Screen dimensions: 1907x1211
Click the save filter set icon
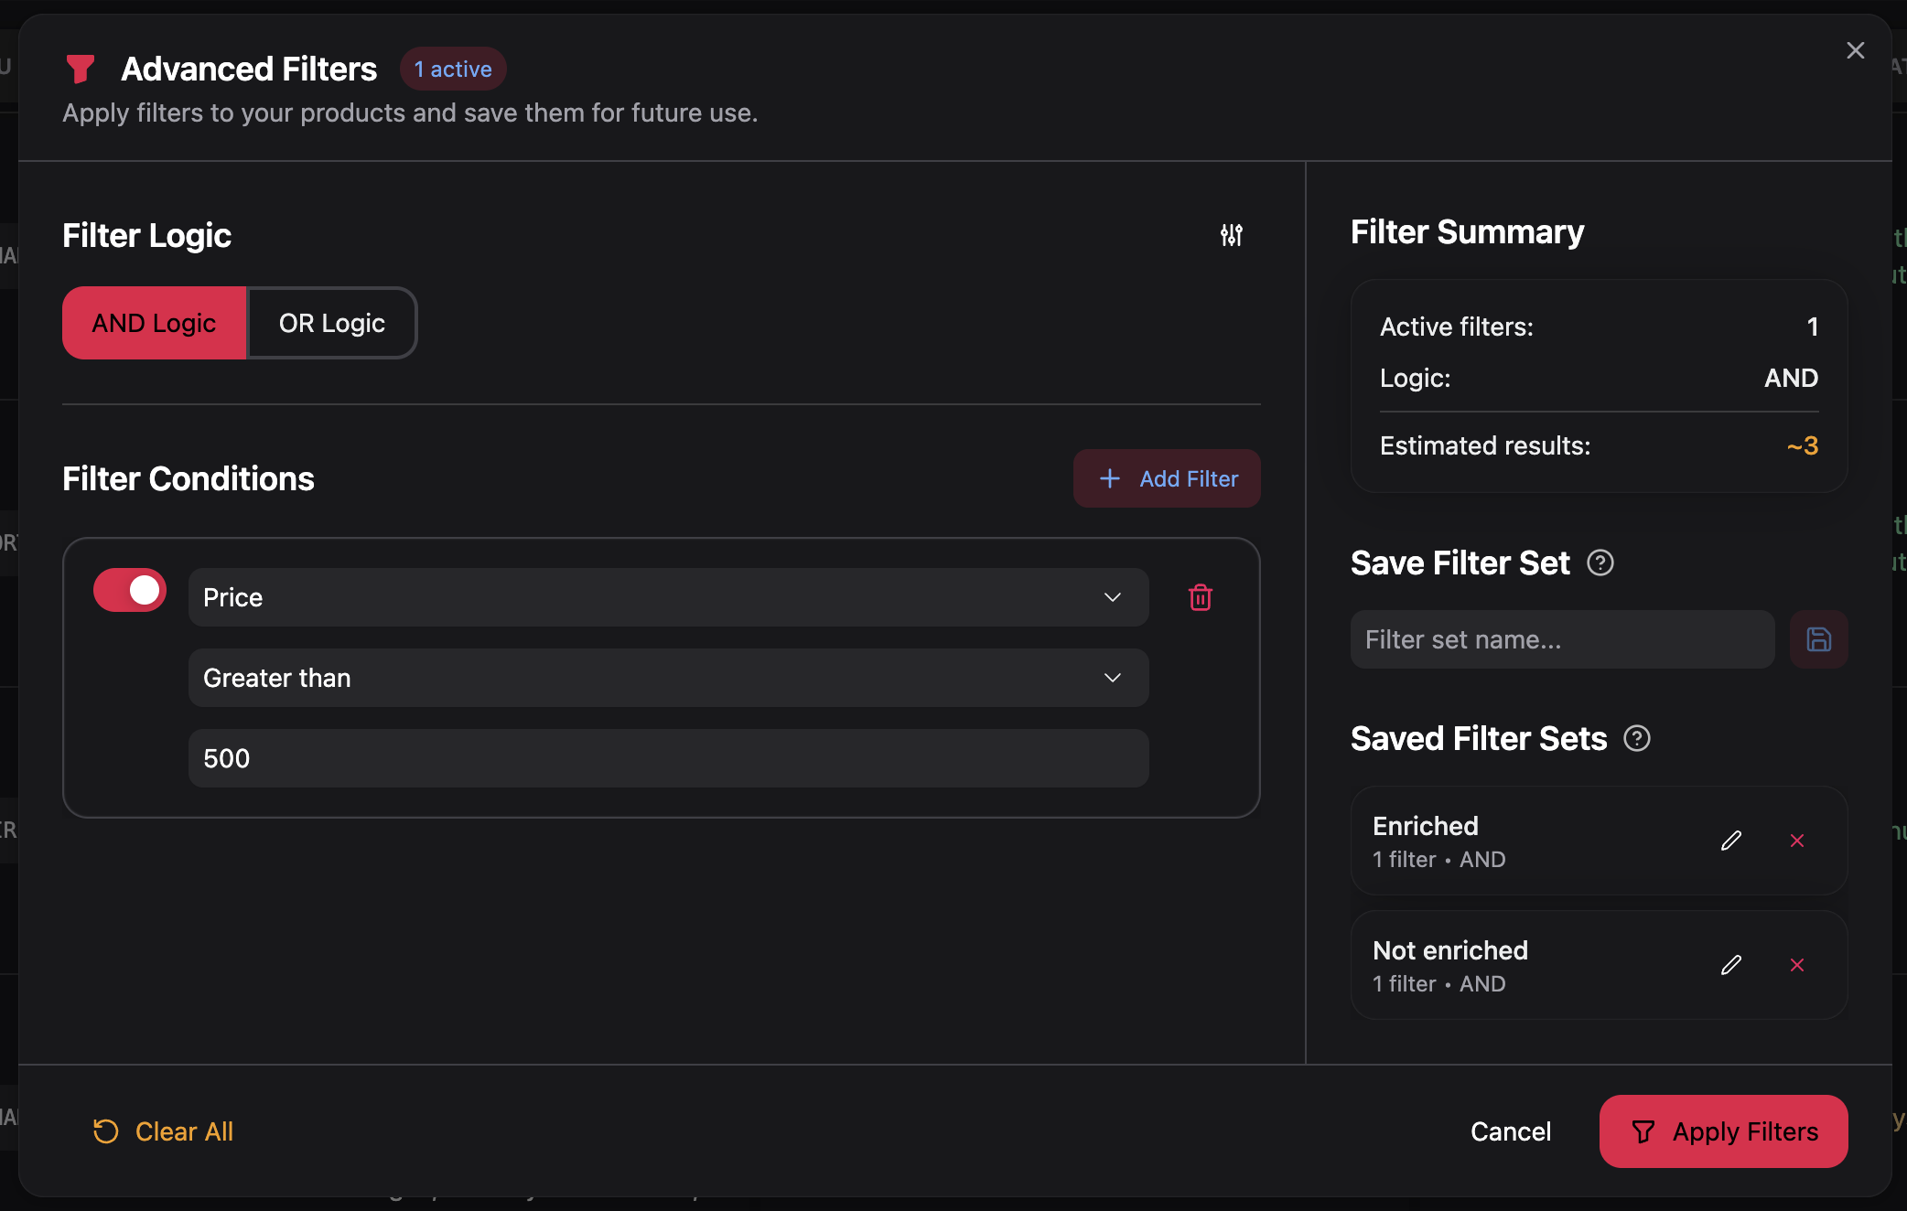click(1818, 639)
